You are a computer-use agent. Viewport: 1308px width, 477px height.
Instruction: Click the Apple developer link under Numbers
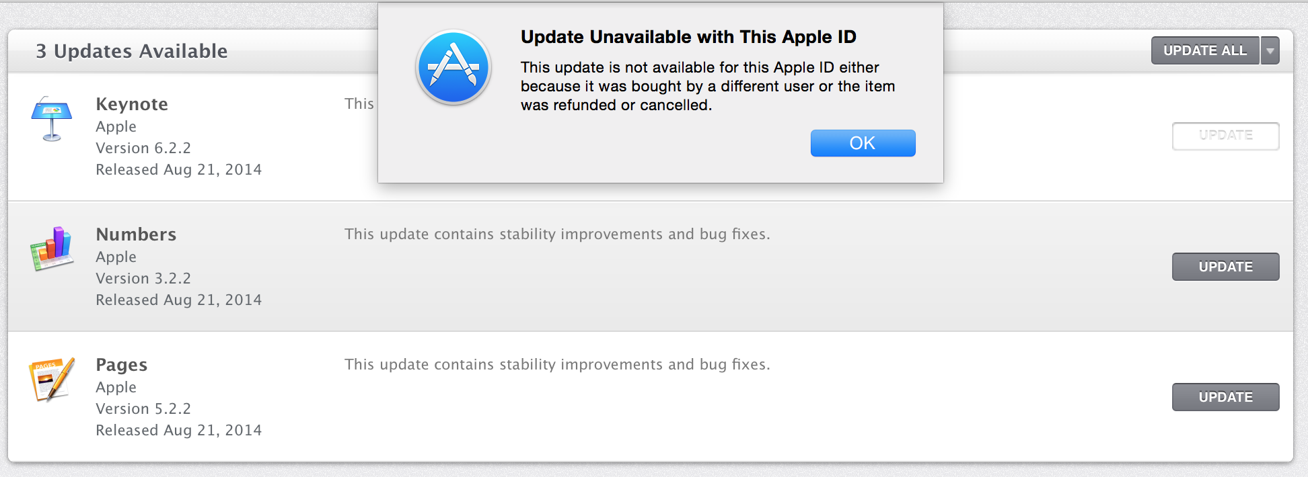(x=116, y=257)
